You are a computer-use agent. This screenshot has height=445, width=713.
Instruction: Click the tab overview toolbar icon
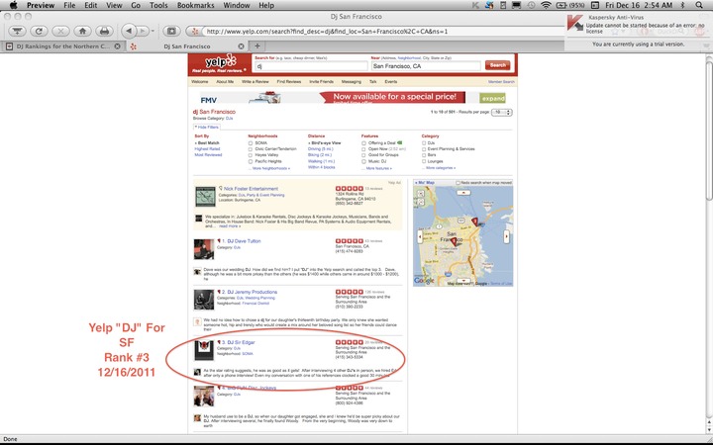171,31
